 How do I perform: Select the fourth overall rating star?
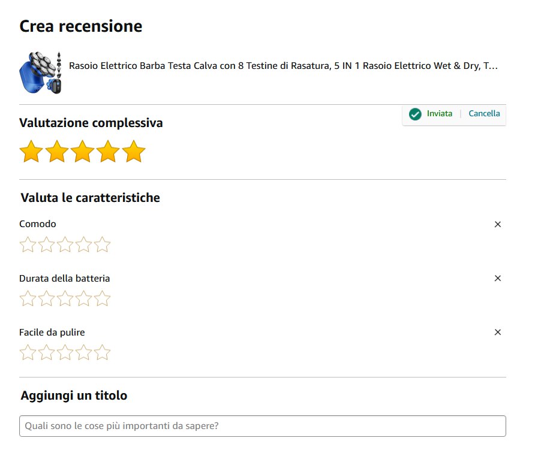coord(109,152)
